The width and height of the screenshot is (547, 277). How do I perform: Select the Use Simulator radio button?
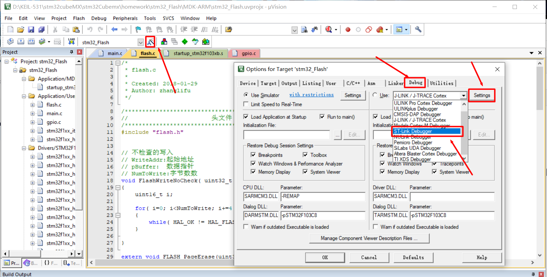(x=246, y=95)
